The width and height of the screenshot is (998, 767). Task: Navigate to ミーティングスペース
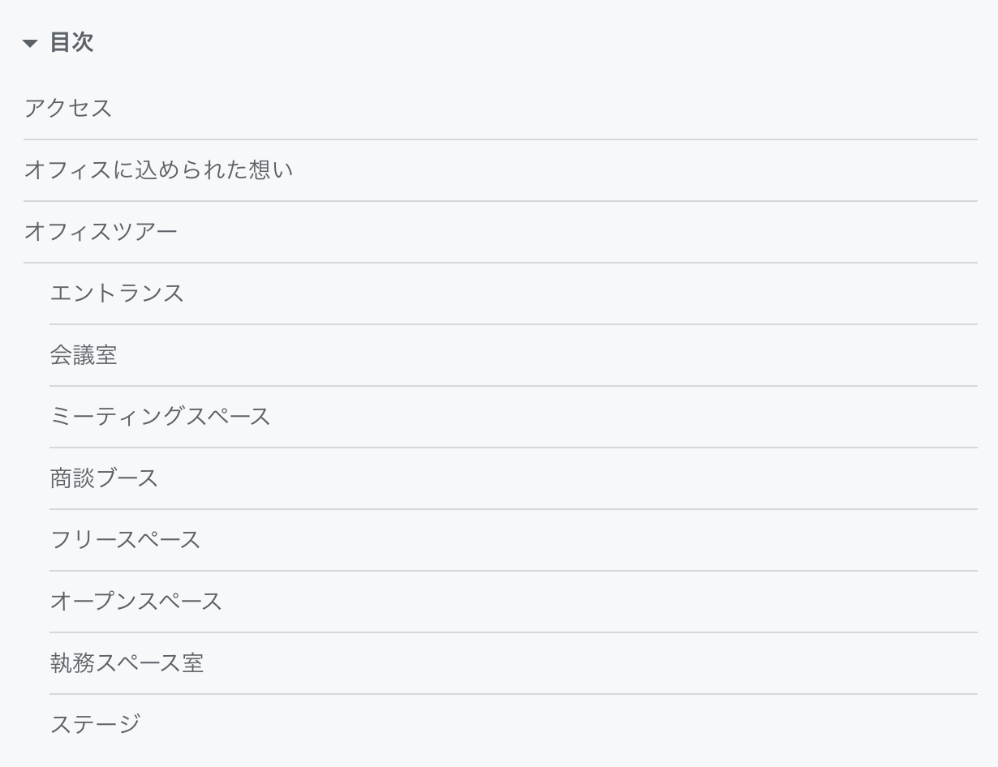tap(160, 416)
